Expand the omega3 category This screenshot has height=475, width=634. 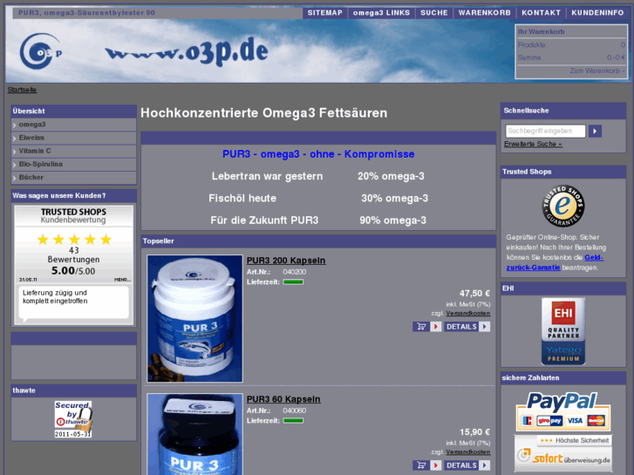click(x=73, y=125)
